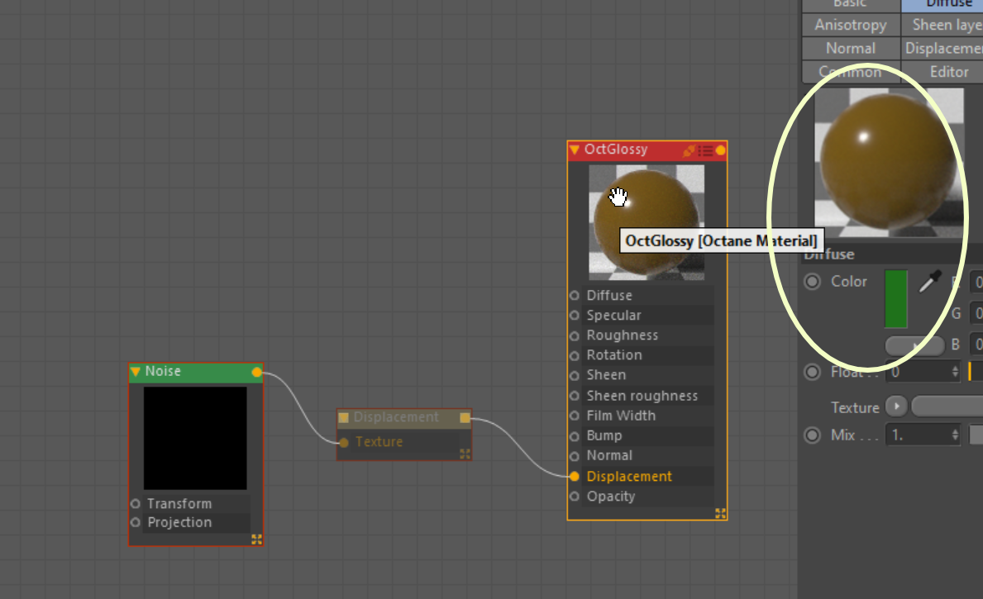Click the material preview sphere in attributes panel
This screenshot has height=599, width=983.
point(889,162)
